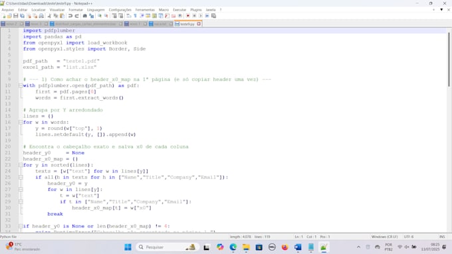
Task: Collapse the 'if header_y0 is None' fold at line 33
Action: (21, 226)
